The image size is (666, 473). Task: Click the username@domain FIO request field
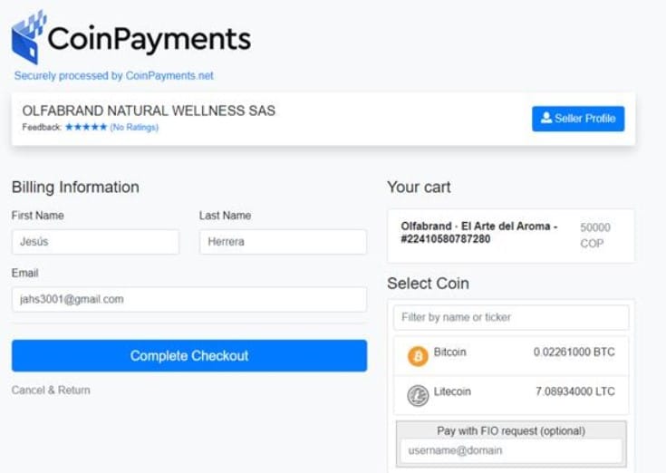[x=511, y=450]
